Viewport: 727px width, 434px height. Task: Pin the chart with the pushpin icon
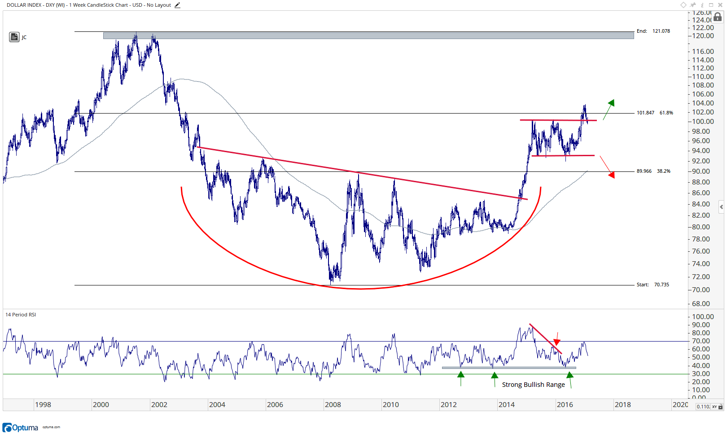(x=693, y=5)
